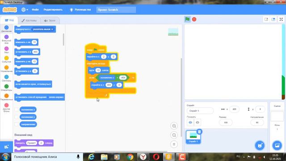This screenshot has width=286, height=161.
Task: Select the Операторы block category
Action: tap(6, 88)
